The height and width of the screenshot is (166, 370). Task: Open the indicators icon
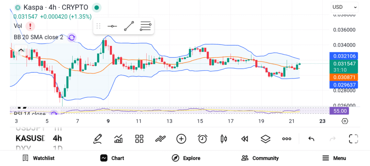pos(160,139)
